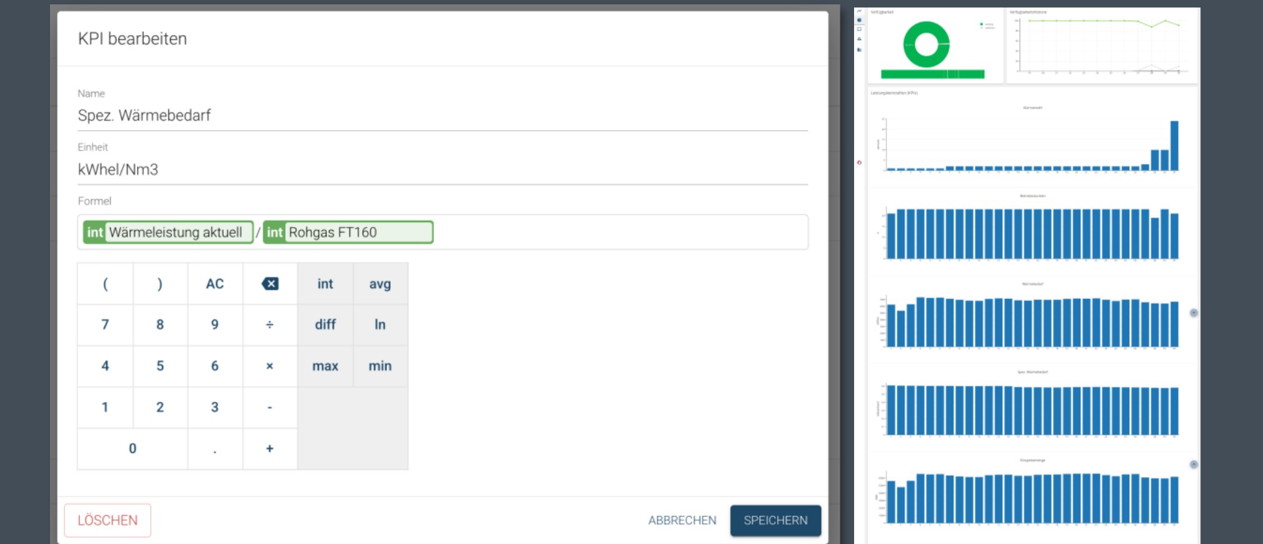This screenshot has height=544, width=1263.
Task: Click keypad digit 2
Action: (160, 407)
